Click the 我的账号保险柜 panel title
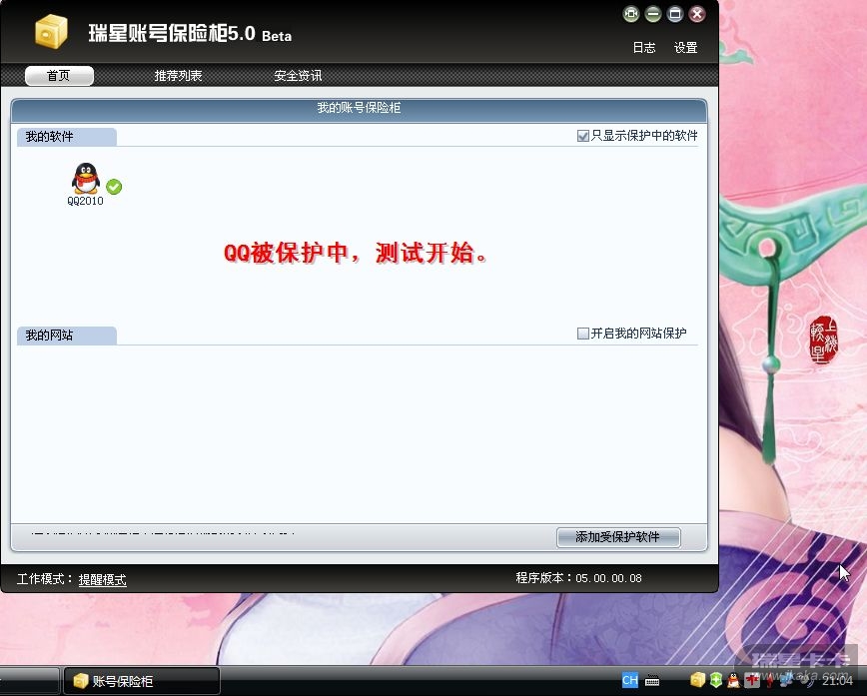The image size is (867, 696). coord(359,108)
